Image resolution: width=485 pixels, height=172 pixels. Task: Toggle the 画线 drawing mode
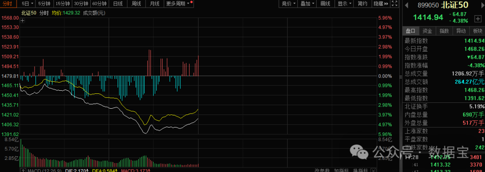(325, 4)
